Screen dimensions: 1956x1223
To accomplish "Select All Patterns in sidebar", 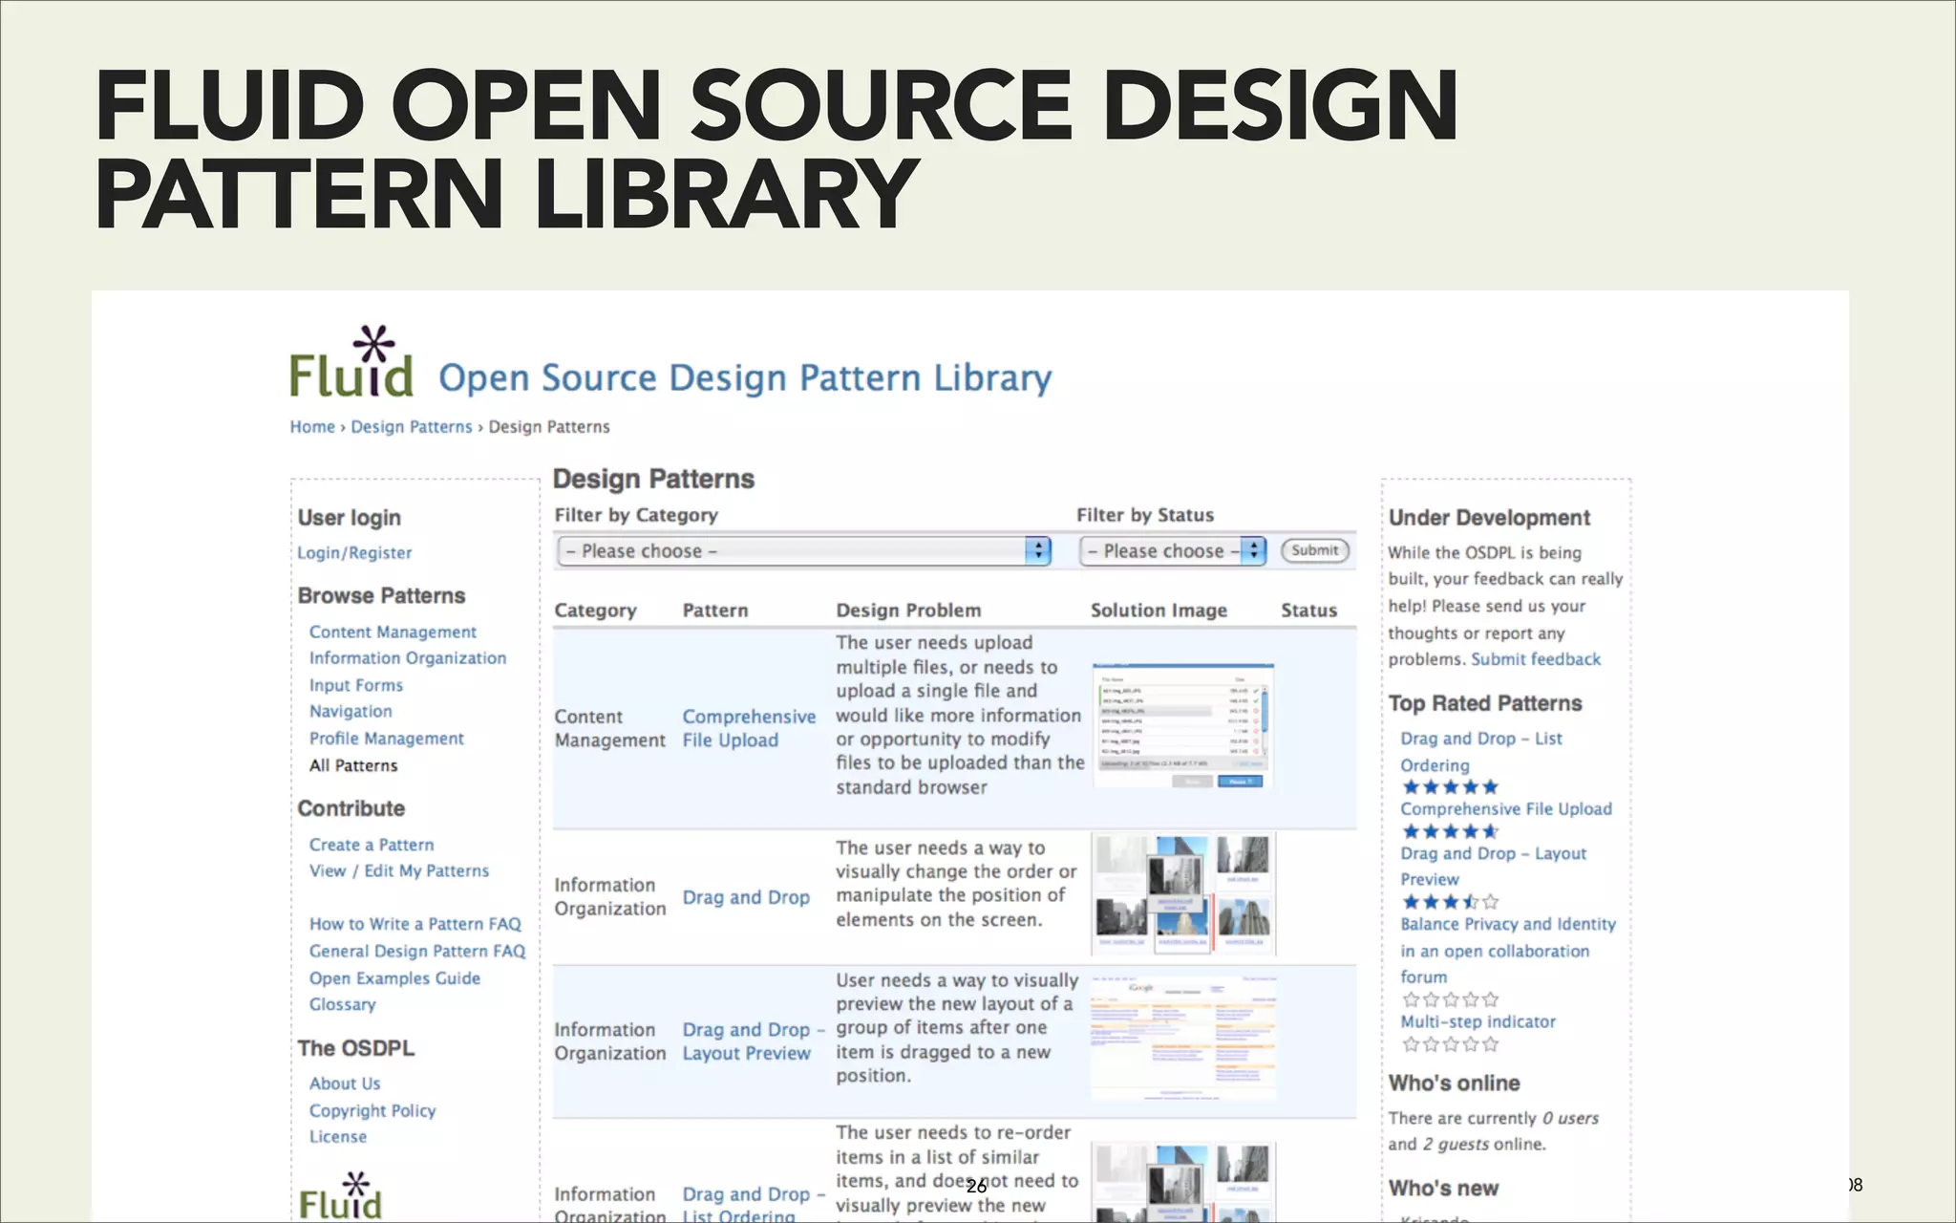I will click(353, 765).
